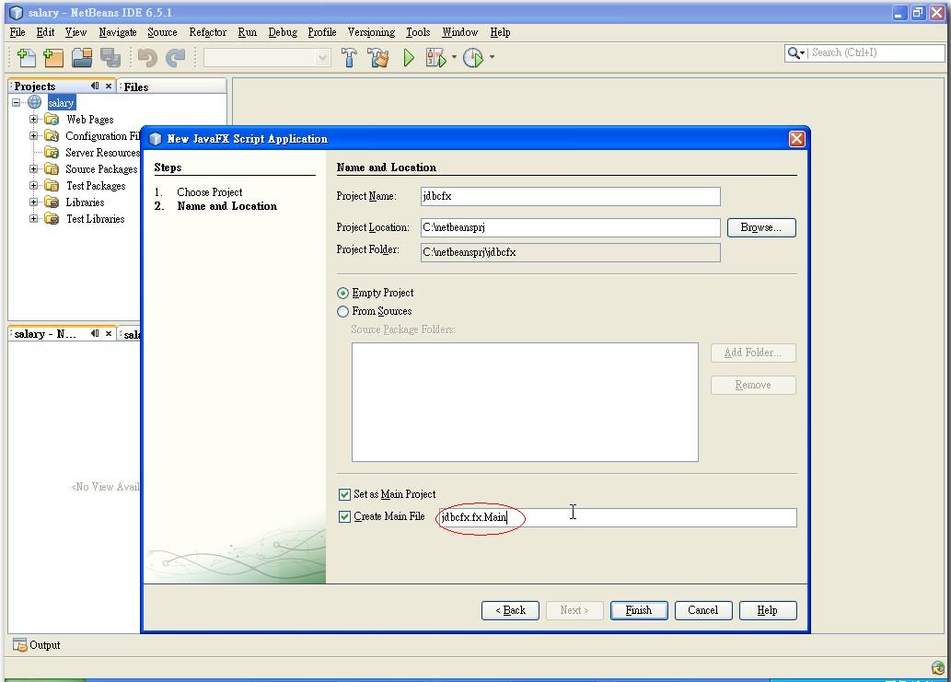The height and width of the screenshot is (682, 951).
Task: Run the main project with green arrow
Action: point(409,58)
